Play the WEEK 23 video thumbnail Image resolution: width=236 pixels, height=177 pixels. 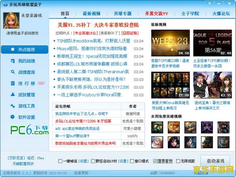[x=170, y=43]
